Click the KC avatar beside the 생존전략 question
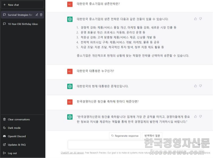213x158 pixels. pyautogui.click(x=70, y=4)
